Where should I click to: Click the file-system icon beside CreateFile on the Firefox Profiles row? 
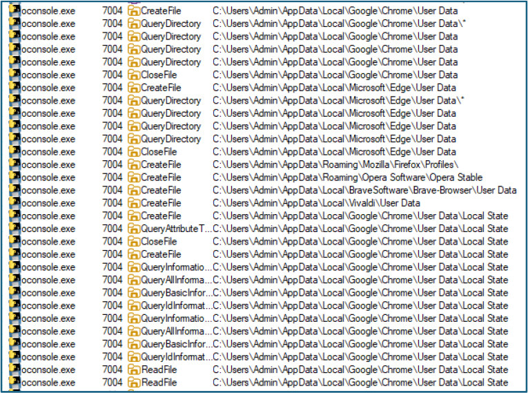(134, 164)
